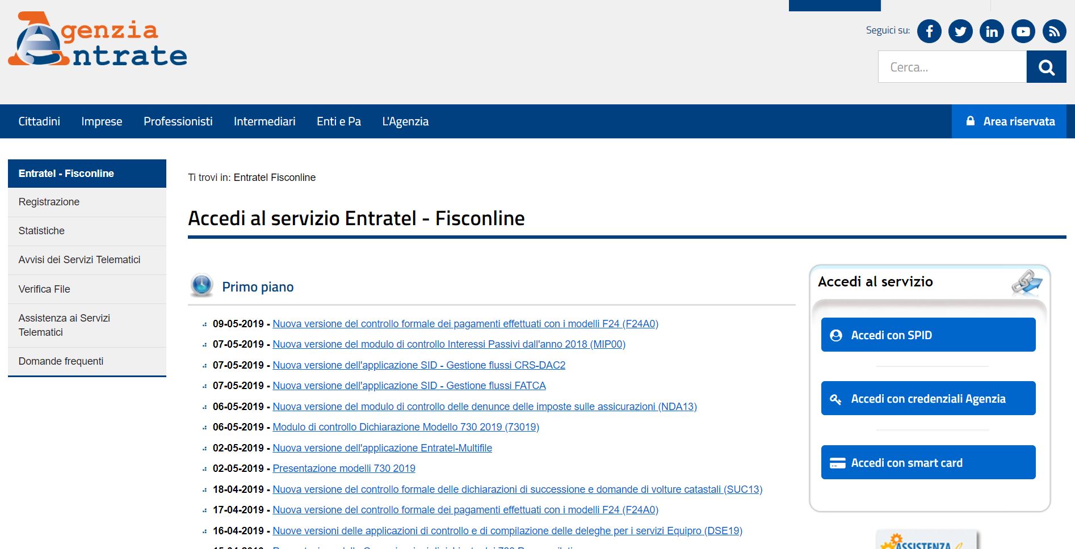Screen dimensions: 1075x549
Task: Open the L'Agenzia menu
Action: coord(405,121)
